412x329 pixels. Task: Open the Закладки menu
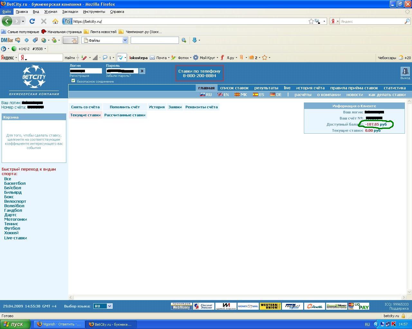70,12
